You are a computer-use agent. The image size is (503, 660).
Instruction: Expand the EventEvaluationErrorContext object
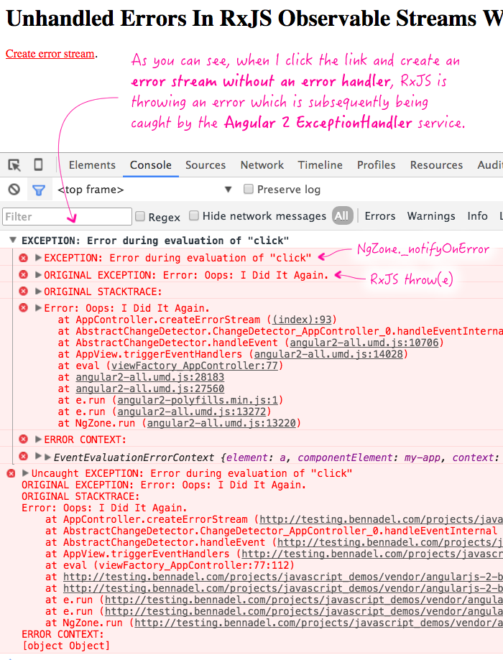pyautogui.click(x=47, y=457)
